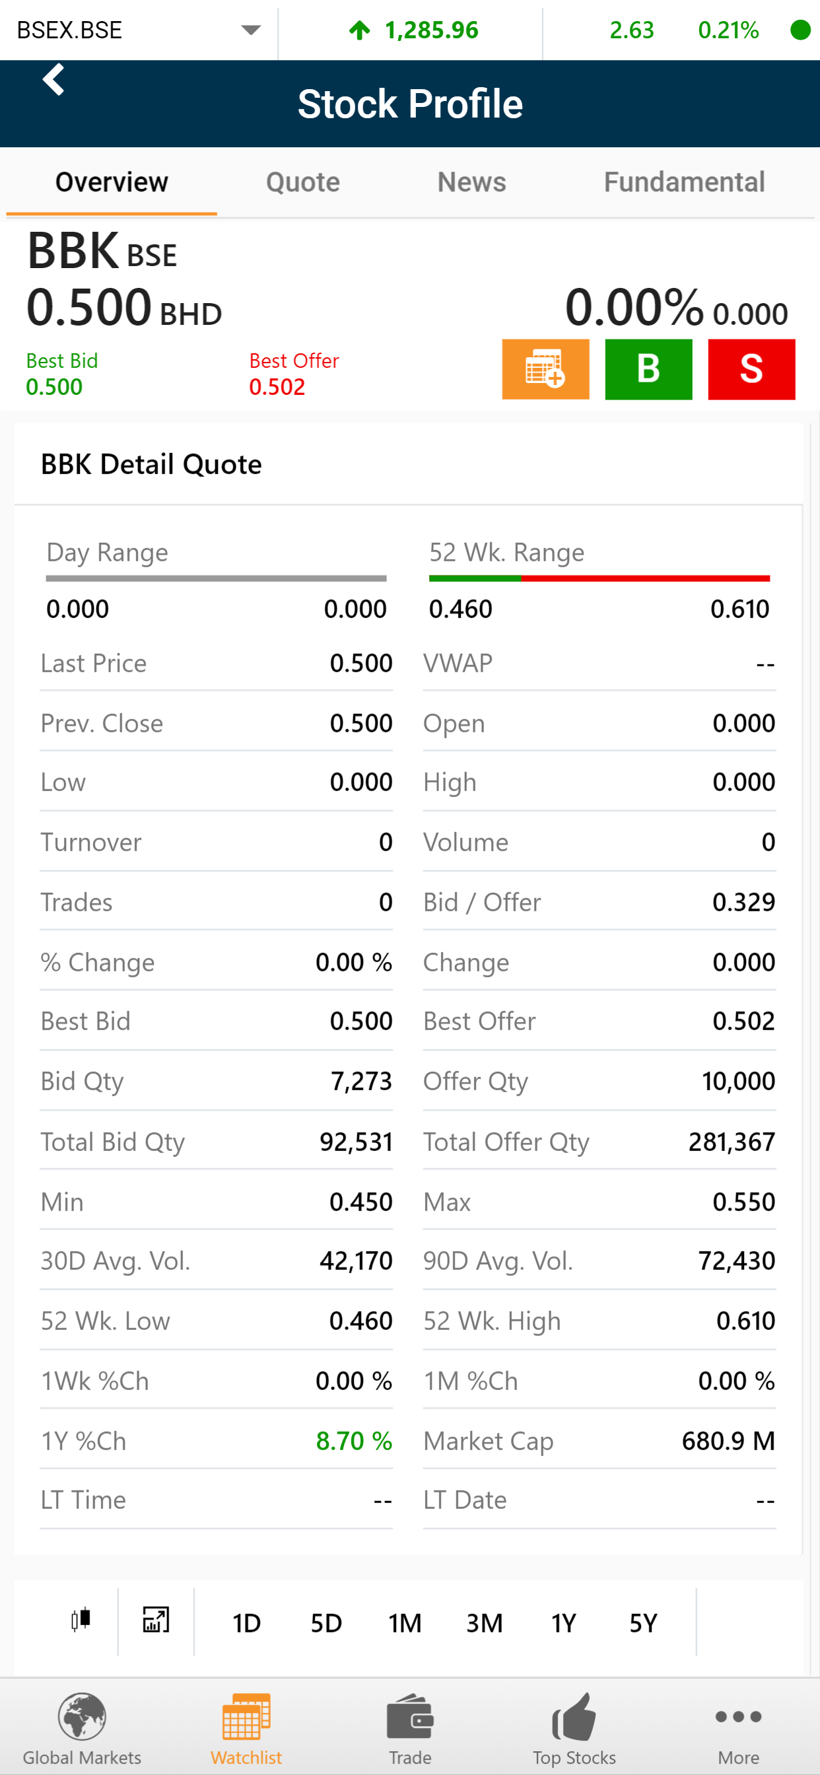The width and height of the screenshot is (820, 1775).
Task: Tap the BBK 0.500 BHD price
Action: [124, 308]
